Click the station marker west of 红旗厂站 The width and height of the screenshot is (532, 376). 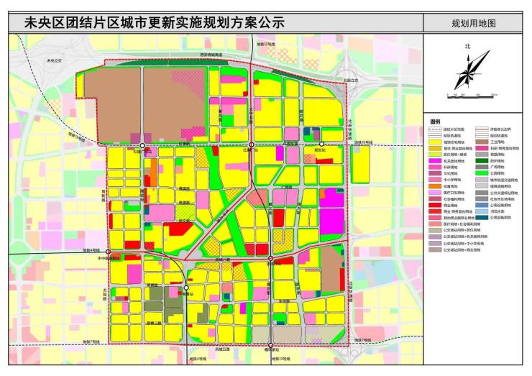pos(142,145)
